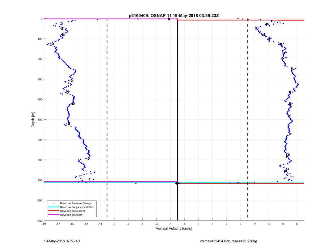
Task: Click depth tick label '900'
Action: (x=39, y=200)
